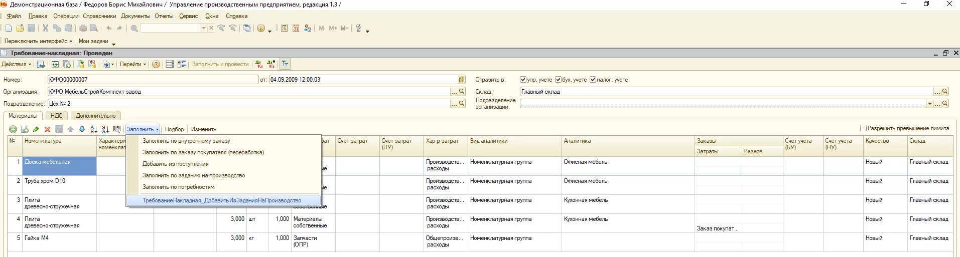Click the New document icon in the main toolbar
The width and height of the screenshot is (960, 257).
pos(9,29)
